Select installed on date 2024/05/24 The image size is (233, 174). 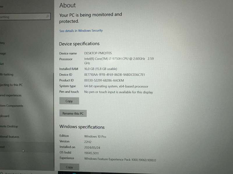click(92, 148)
